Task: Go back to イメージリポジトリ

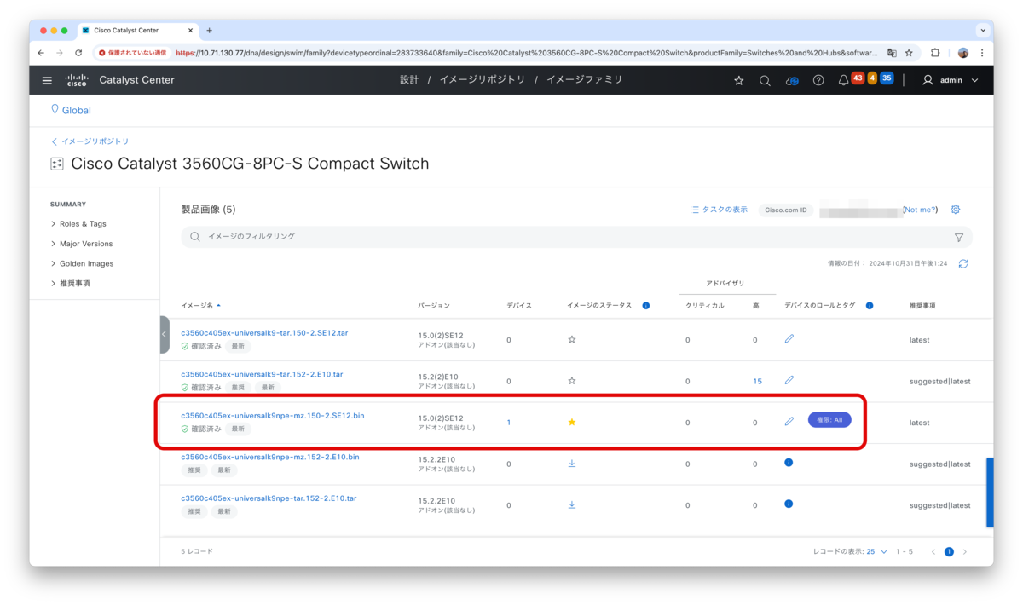Action: click(x=90, y=141)
